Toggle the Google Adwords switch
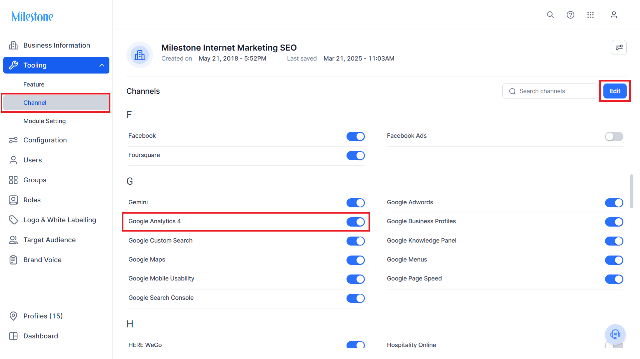The image size is (640, 359). tap(614, 203)
